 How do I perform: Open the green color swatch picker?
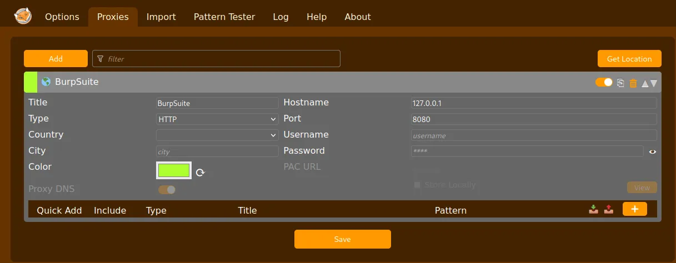[x=174, y=170]
